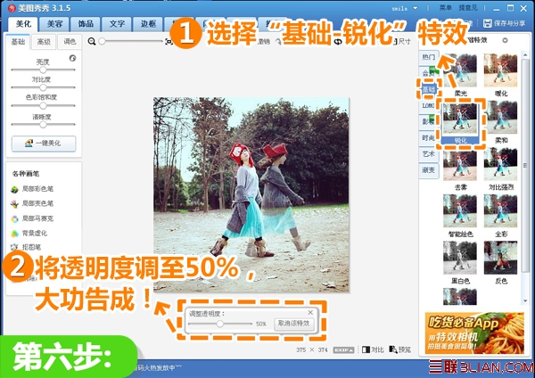Expand the effects panel header arrow

pos(505,40)
